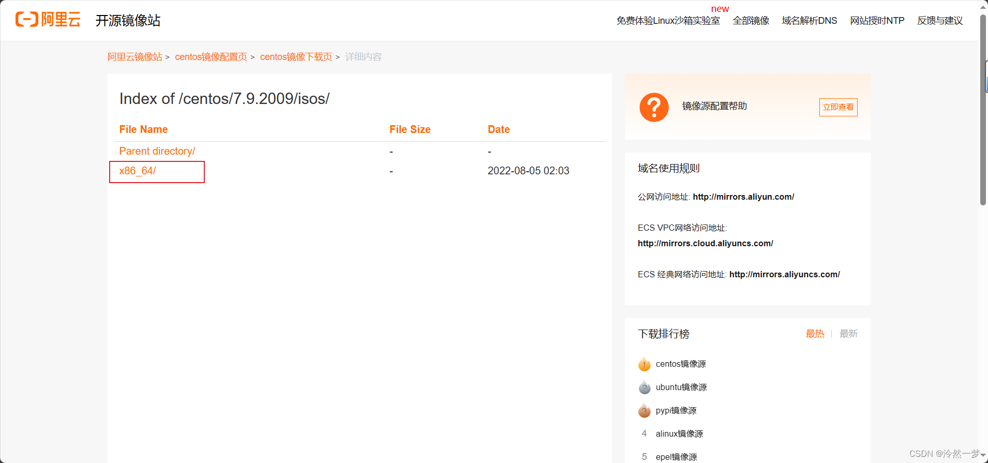
Task: Click the http://mirrors.cloud.aliyuncs.com/ address text
Action: 705,243
